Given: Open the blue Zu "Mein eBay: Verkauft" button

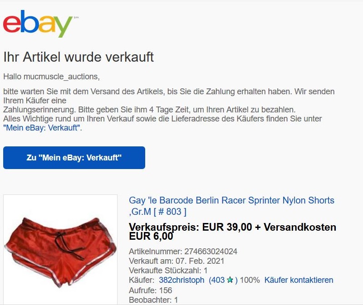Looking at the screenshot, I should click(x=74, y=158).
